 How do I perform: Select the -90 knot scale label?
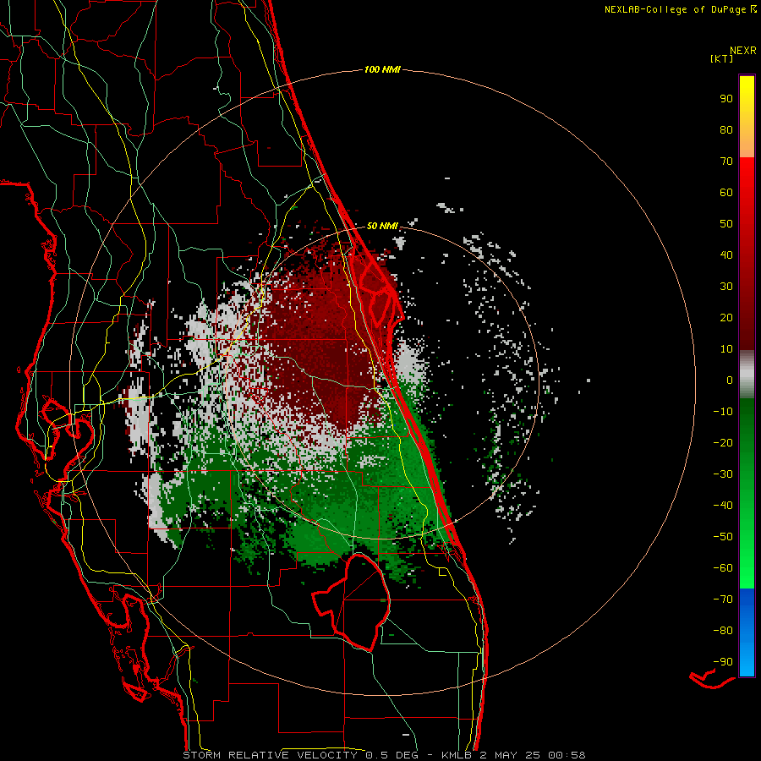pos(723,662)
